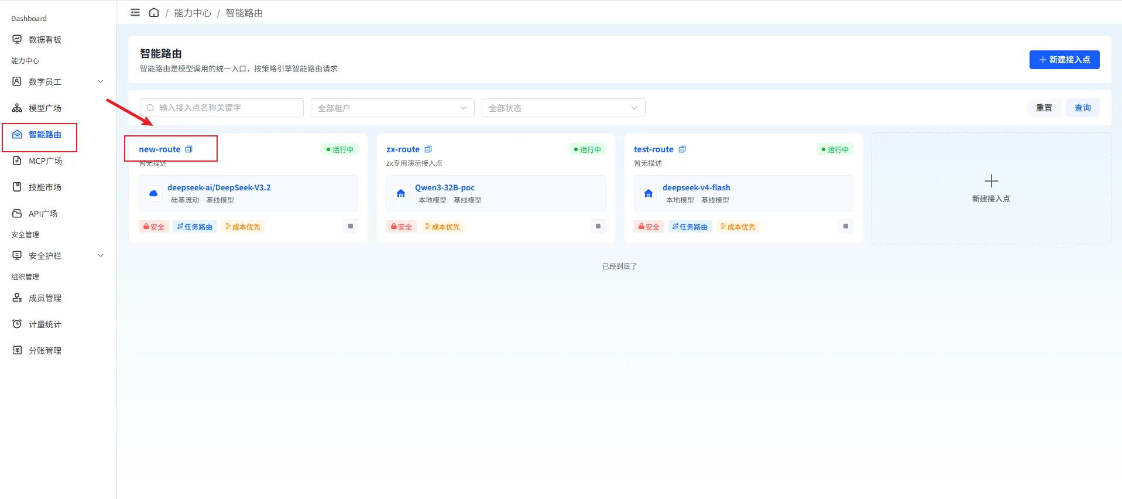Expand the 安全护栏 submenu chevron
Viewport: 1122px width, 499px height.
point(101,255)
